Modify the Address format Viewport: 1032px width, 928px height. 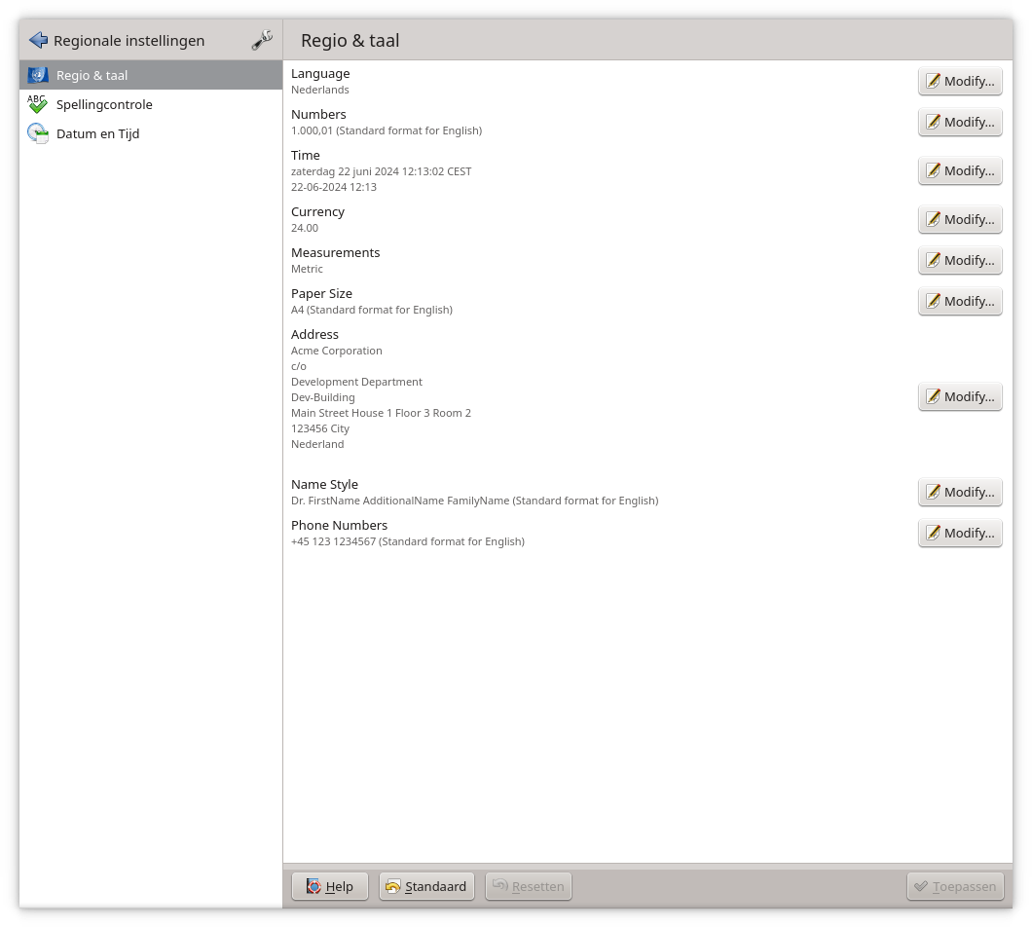tap(960, 396)
